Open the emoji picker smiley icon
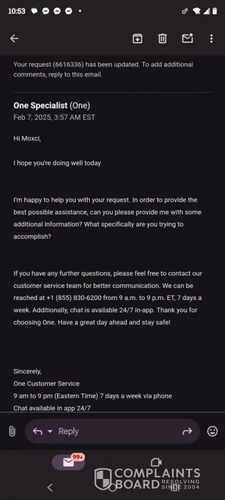Image resolution: width=225 pixels, height=500 pixels. coord(212,431)
